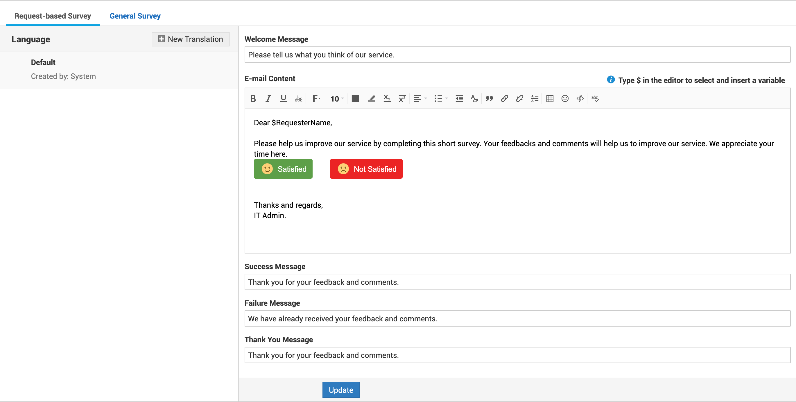Screen dimensions: 796x402
Task: Focus the Thank You Message field
Action: click(518, 355)
